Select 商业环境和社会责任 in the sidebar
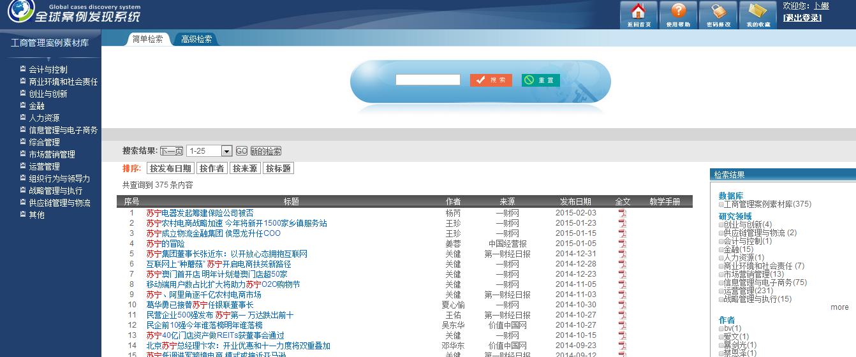Screen dimensions: 856x357 coord(63,82)
